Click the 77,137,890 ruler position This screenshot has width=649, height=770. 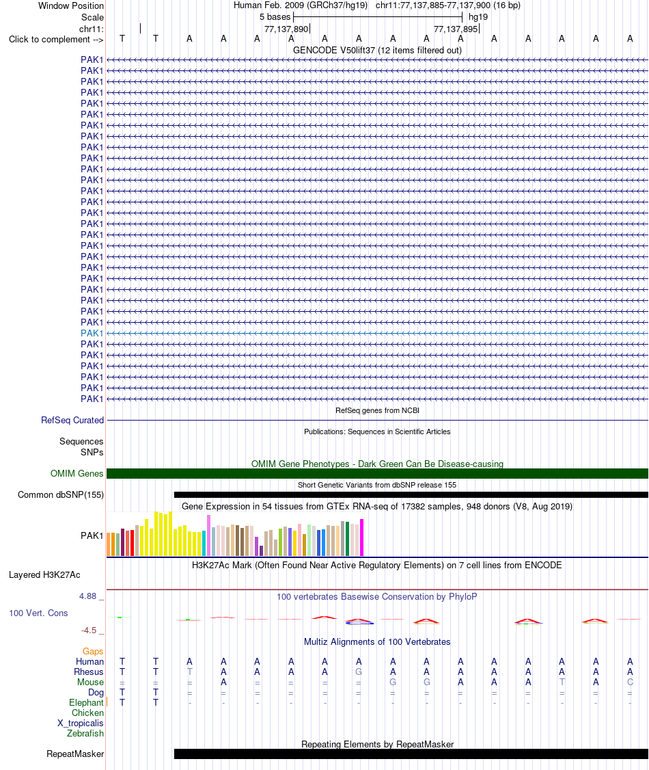coord(286,29)
